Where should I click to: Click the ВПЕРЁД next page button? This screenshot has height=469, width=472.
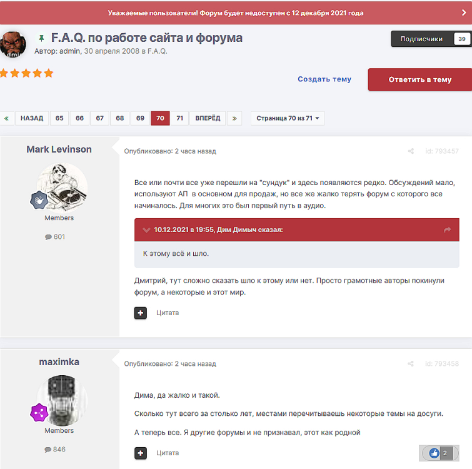coord(208,118)
